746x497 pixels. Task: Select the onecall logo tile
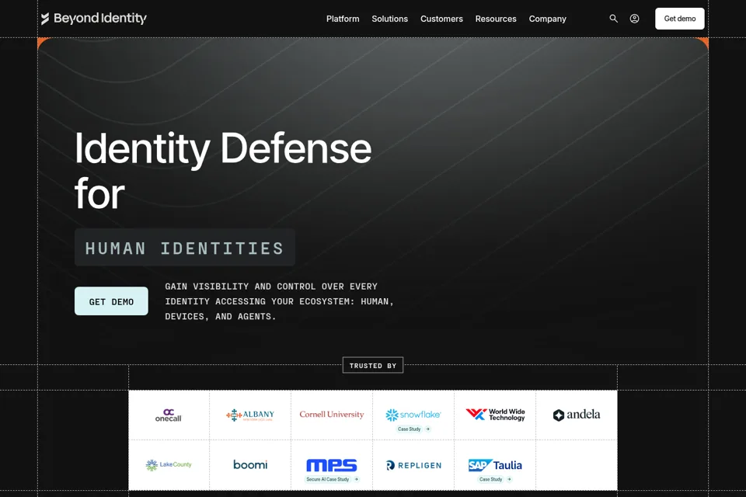click(x=169, y=415)
